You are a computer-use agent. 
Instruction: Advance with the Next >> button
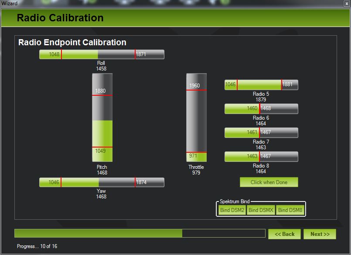(320, 234)
